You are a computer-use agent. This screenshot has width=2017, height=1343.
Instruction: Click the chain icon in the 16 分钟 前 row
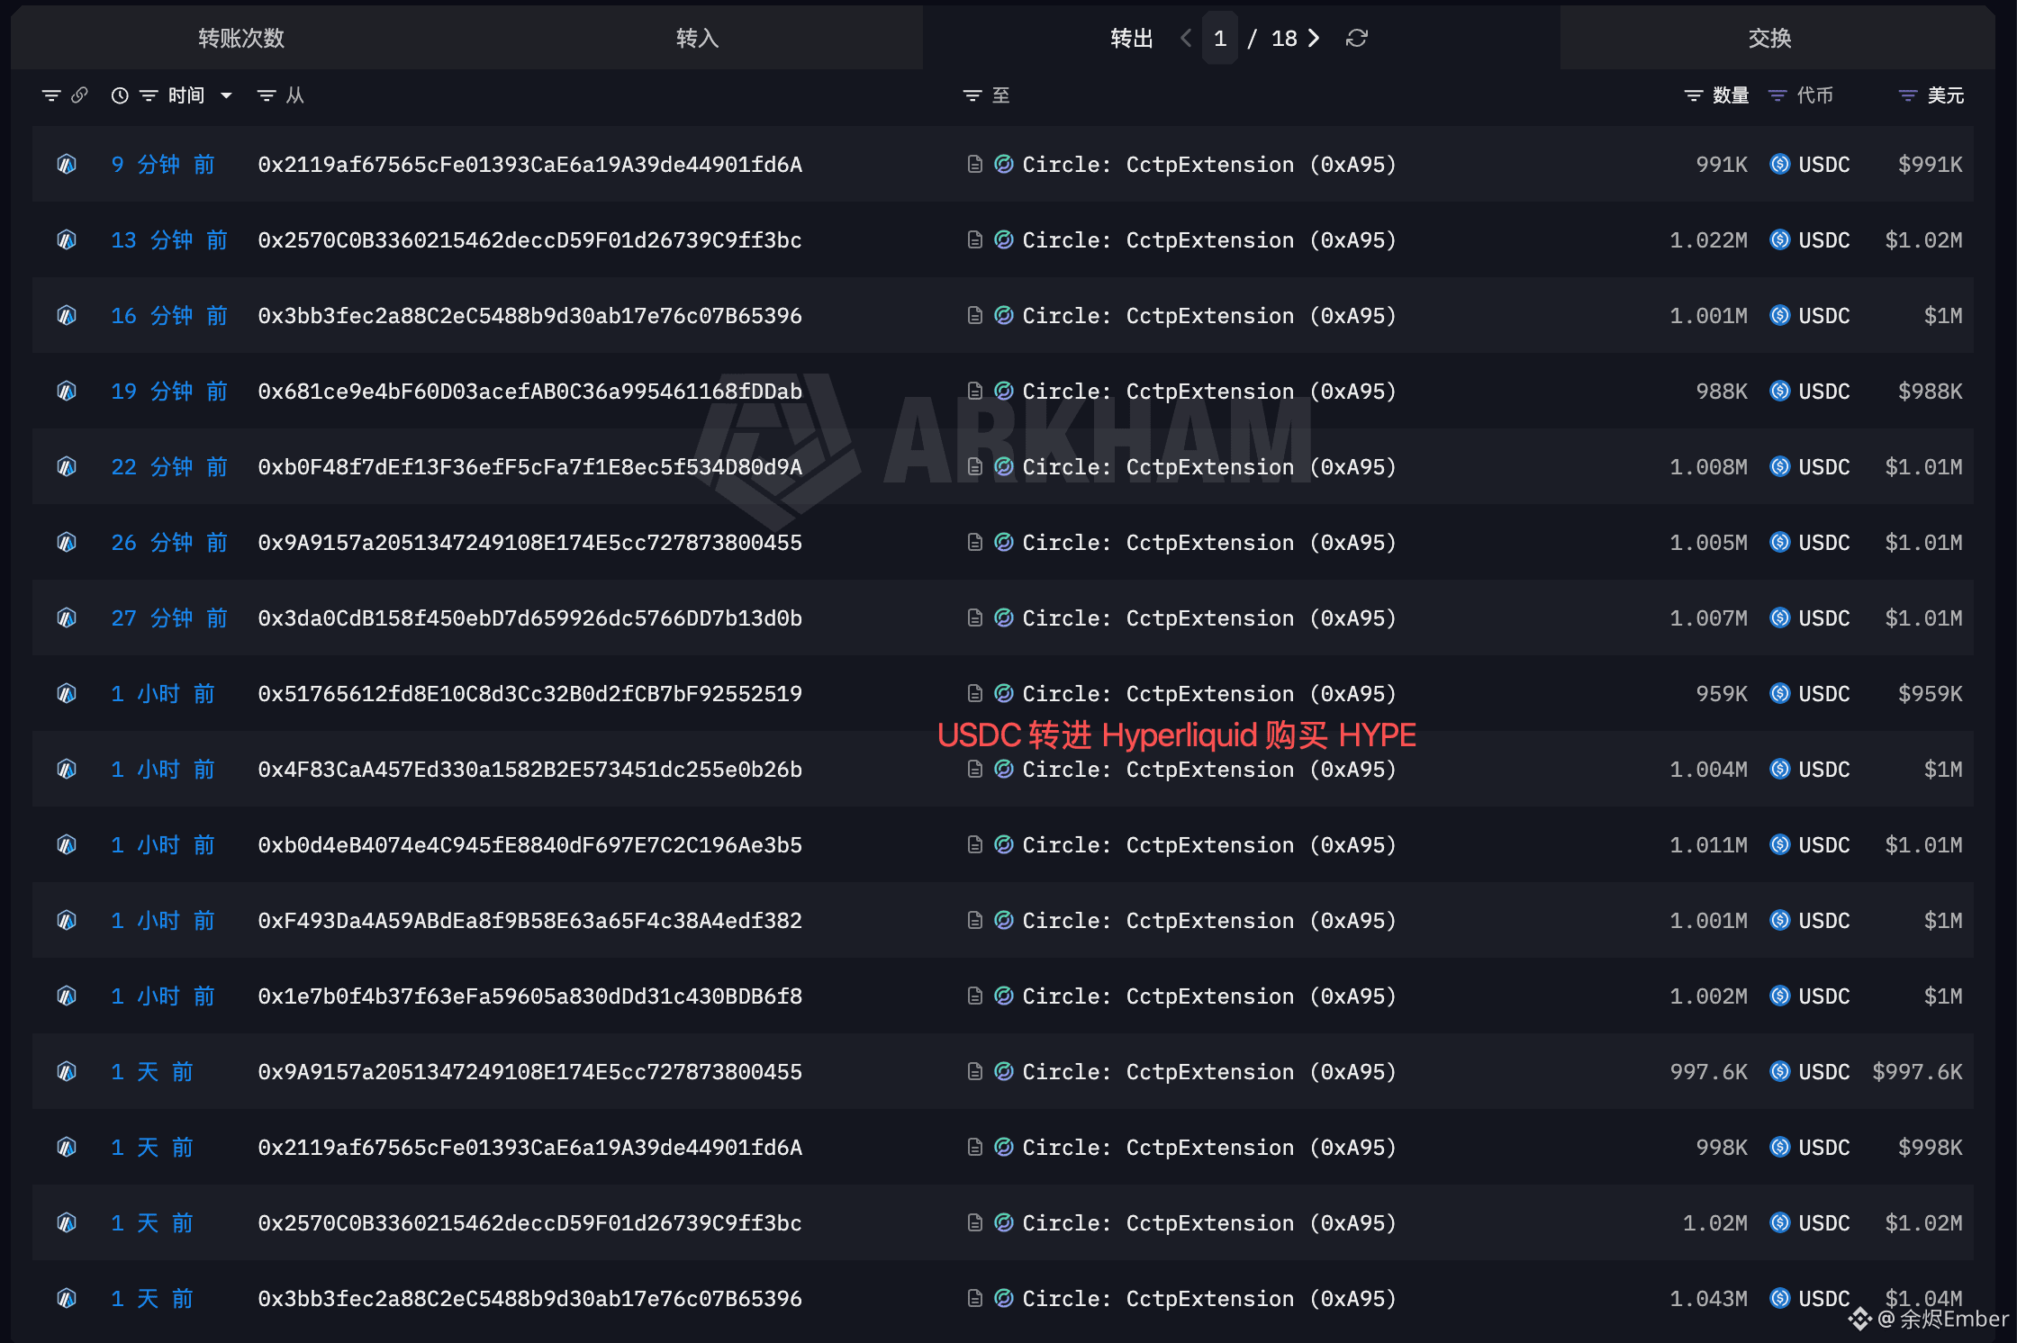67,315
